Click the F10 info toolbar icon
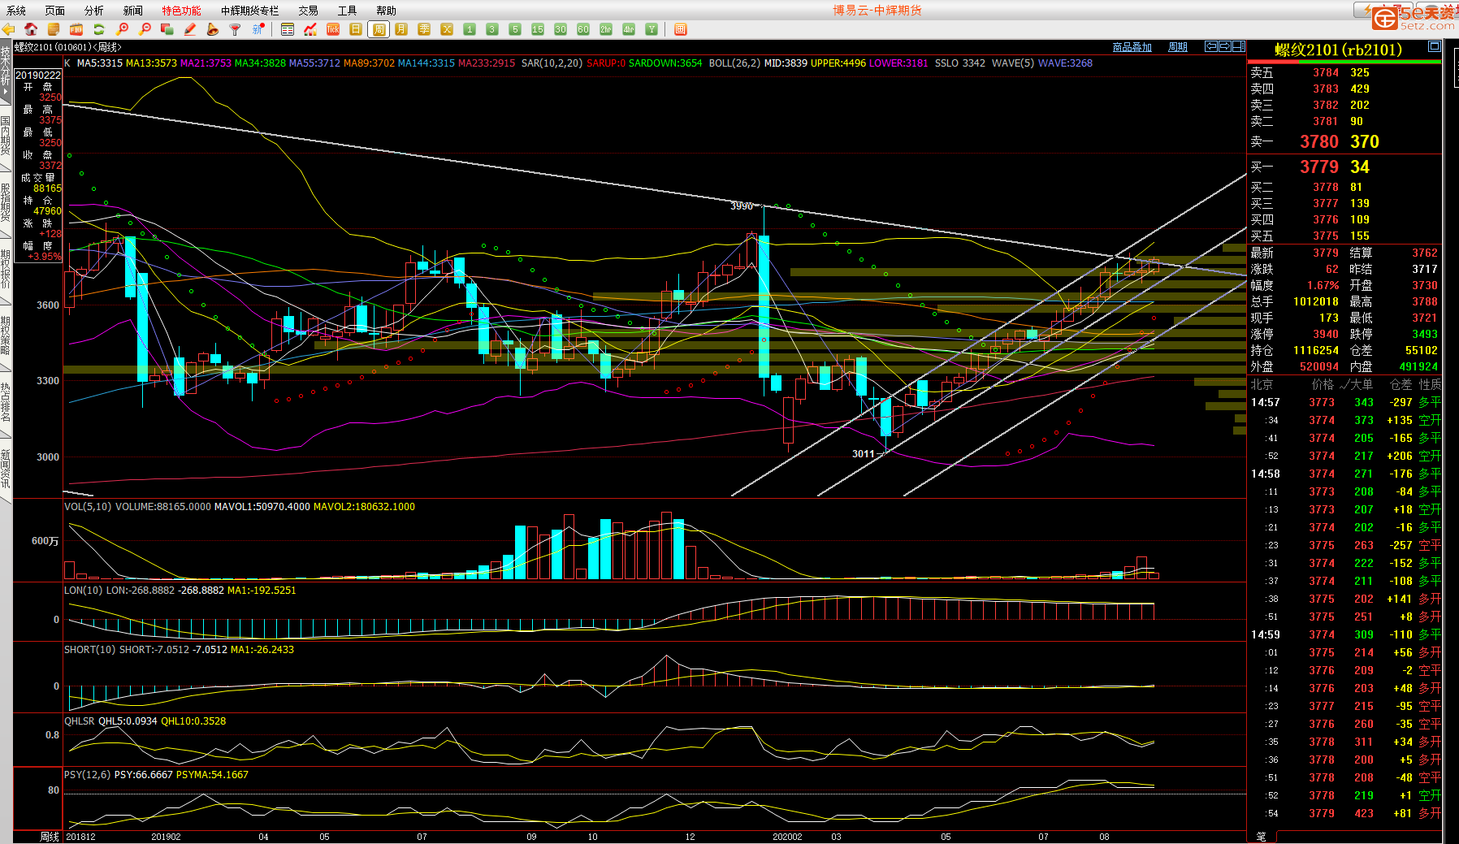The image size is (1459, 844). coord(76,29)
